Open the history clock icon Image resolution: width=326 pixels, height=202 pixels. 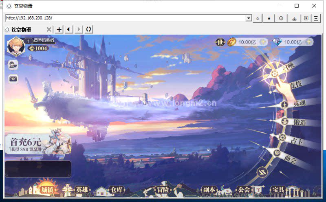(281, 18)
